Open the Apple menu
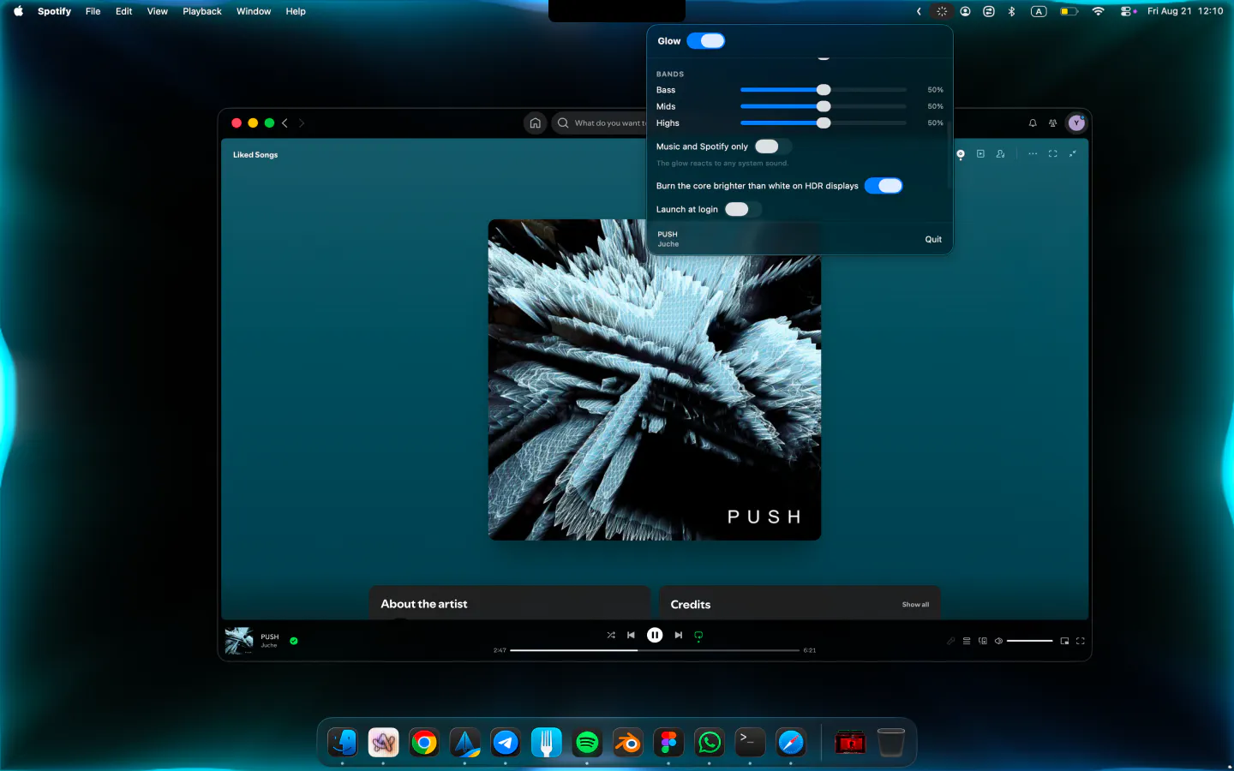Screen dimensions: 1234x771 tap(18, 11)
